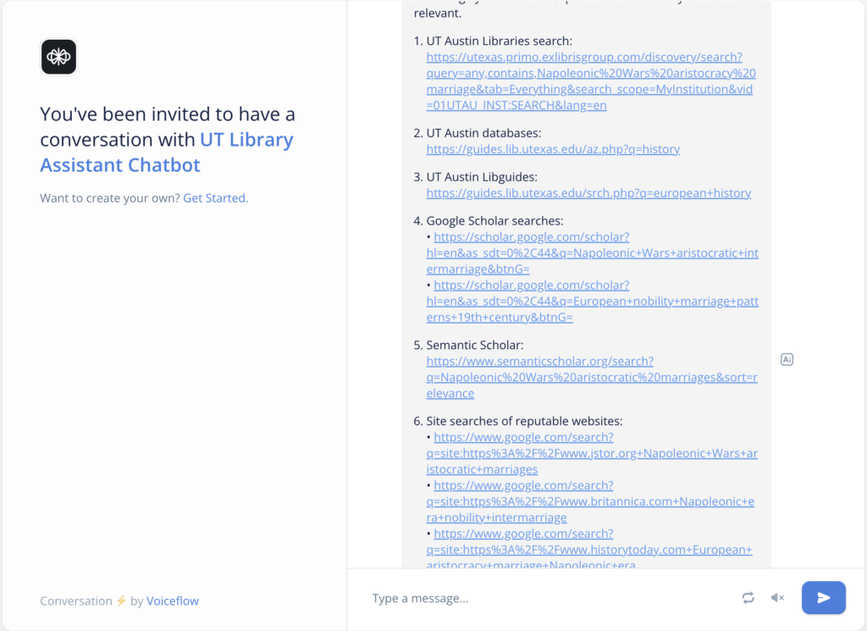
Task: Open the Semantic Scholar search link
Action: click(x=591, y=377)
